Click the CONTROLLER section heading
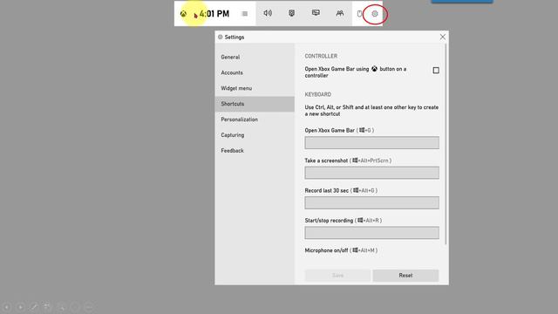Viewport: 558px width, 314px height. point(321,56)
